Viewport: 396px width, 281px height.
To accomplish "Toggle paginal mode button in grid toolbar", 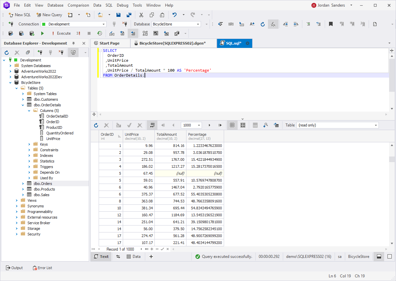I will tap(152, 125).
